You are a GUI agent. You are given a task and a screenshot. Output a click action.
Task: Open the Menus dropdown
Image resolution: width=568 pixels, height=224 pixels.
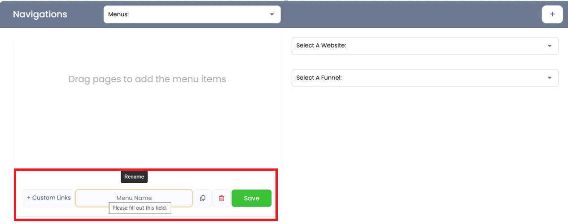[192, 14]
